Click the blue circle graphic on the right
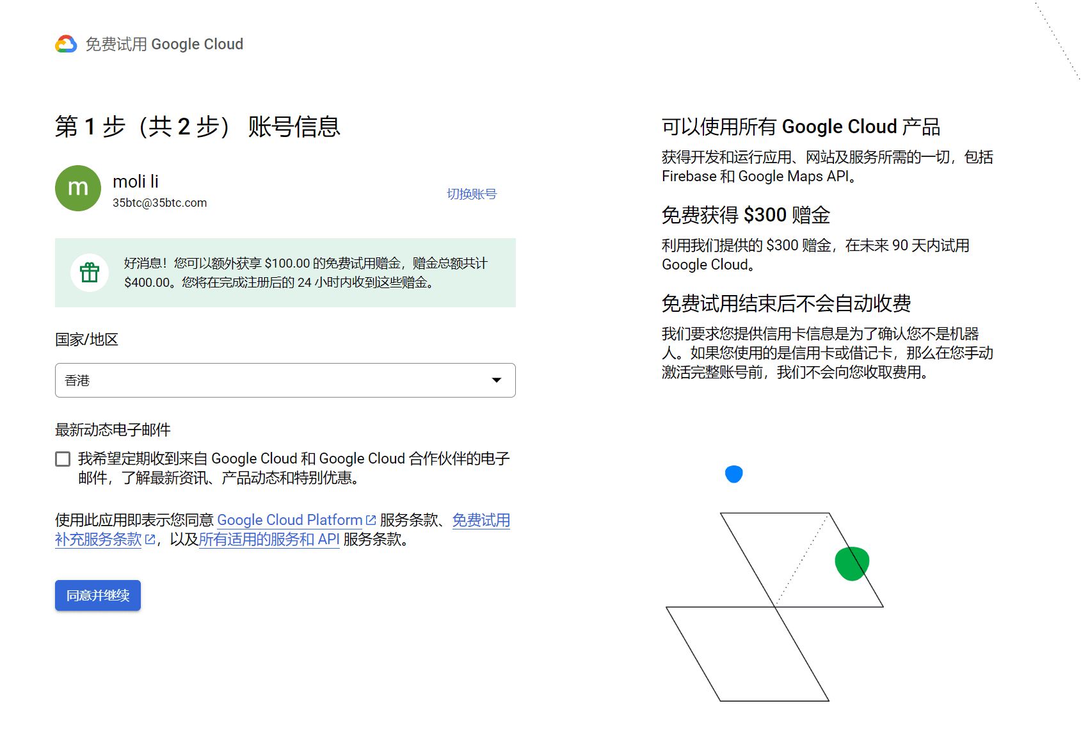The width and height of the screenshot is (1081, 742). [x=735, y=474]
